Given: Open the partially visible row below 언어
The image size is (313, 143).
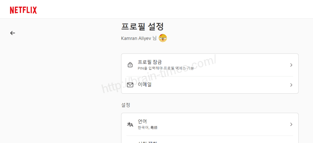Looking at the screenshot, I should 210,140.
